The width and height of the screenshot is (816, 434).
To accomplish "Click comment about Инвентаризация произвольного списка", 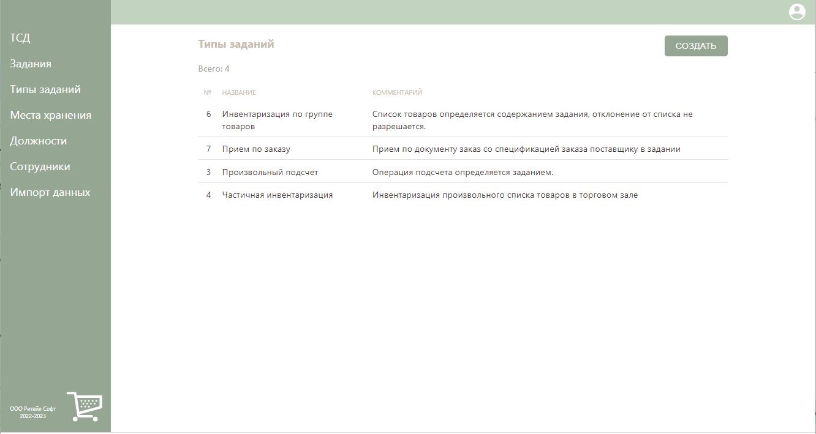I will coord(505,195).
